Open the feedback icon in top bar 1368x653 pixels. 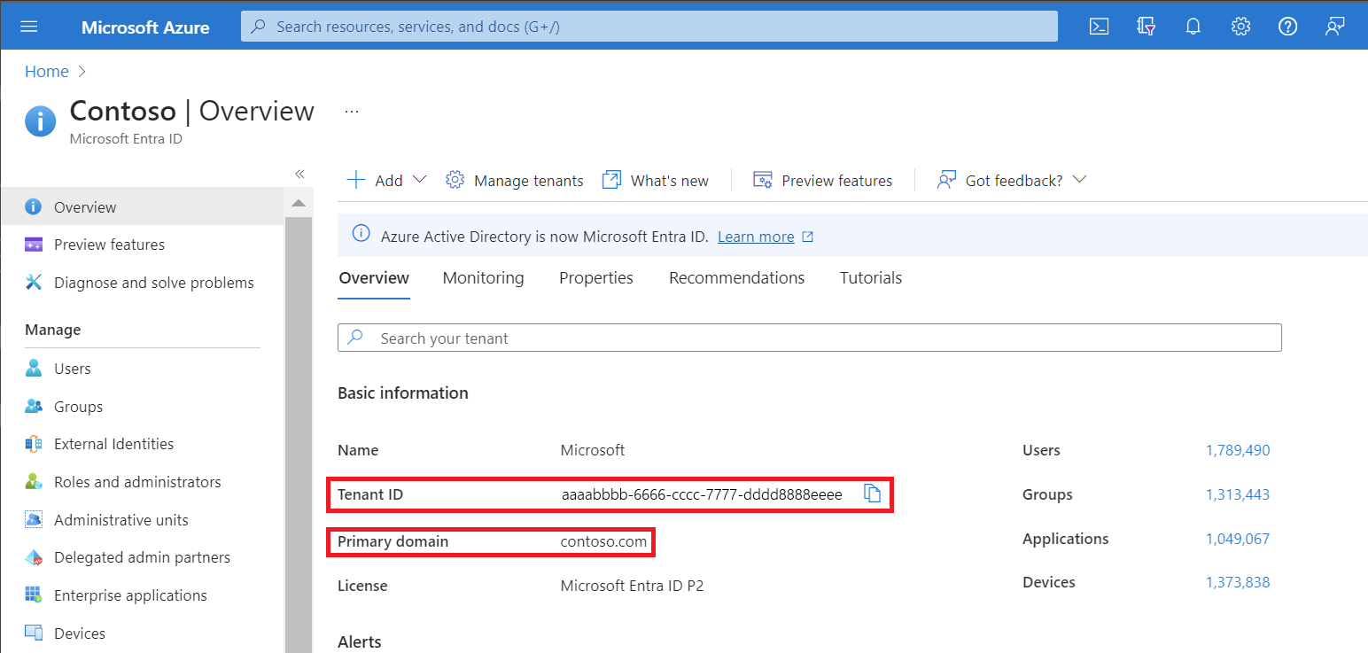coord(1334,27)
